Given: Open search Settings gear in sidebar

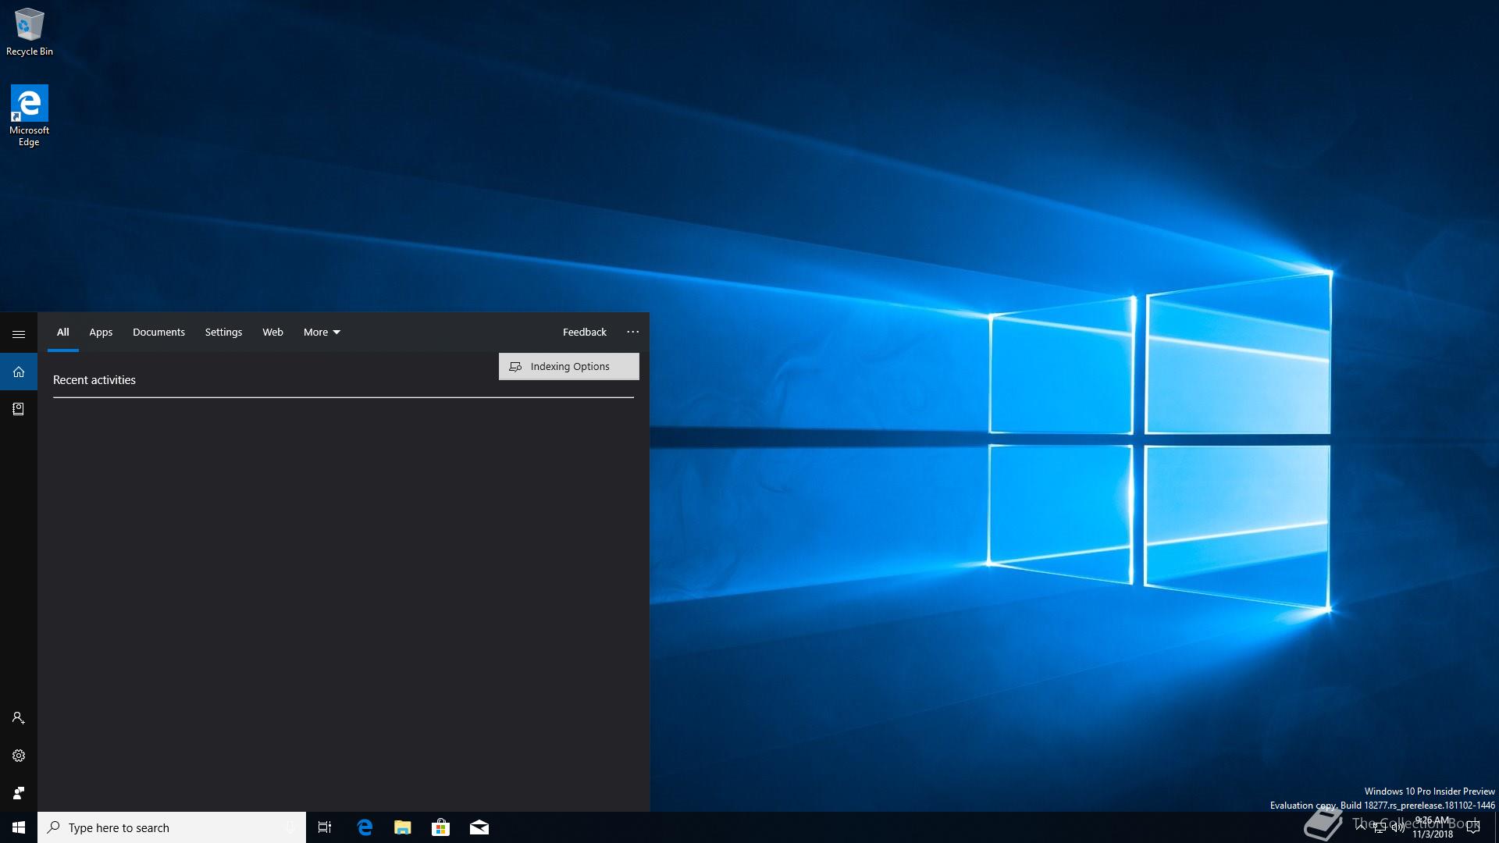Looking at the screenshot, I should point(19,756).
